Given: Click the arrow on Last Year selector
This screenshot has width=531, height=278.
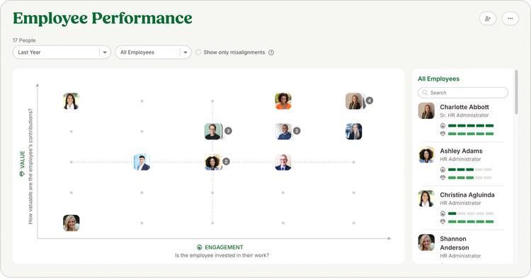Looking at the screenshot, I should pos(105,52).
